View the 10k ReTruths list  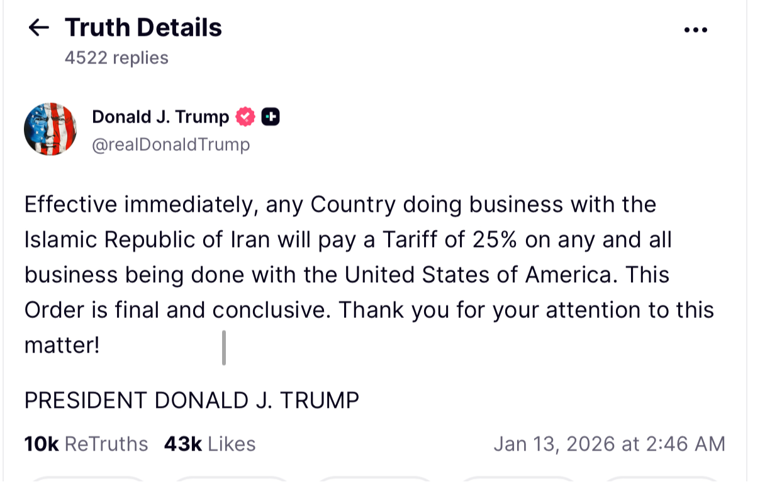pos(86,444)
